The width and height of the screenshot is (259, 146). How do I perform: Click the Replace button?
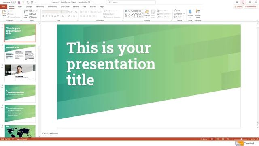click(179, 14)
